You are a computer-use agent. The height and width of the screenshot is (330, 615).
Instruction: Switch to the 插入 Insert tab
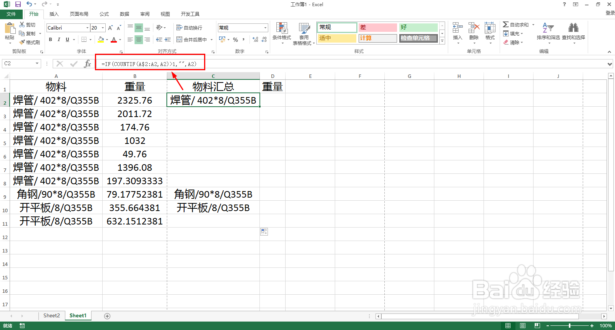coord(54,14)
